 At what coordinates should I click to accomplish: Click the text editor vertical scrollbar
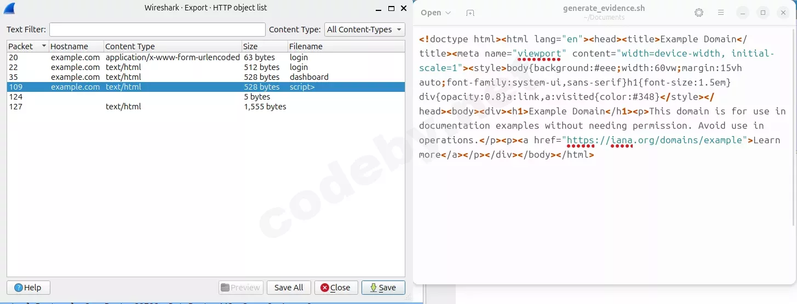(794, 127)
